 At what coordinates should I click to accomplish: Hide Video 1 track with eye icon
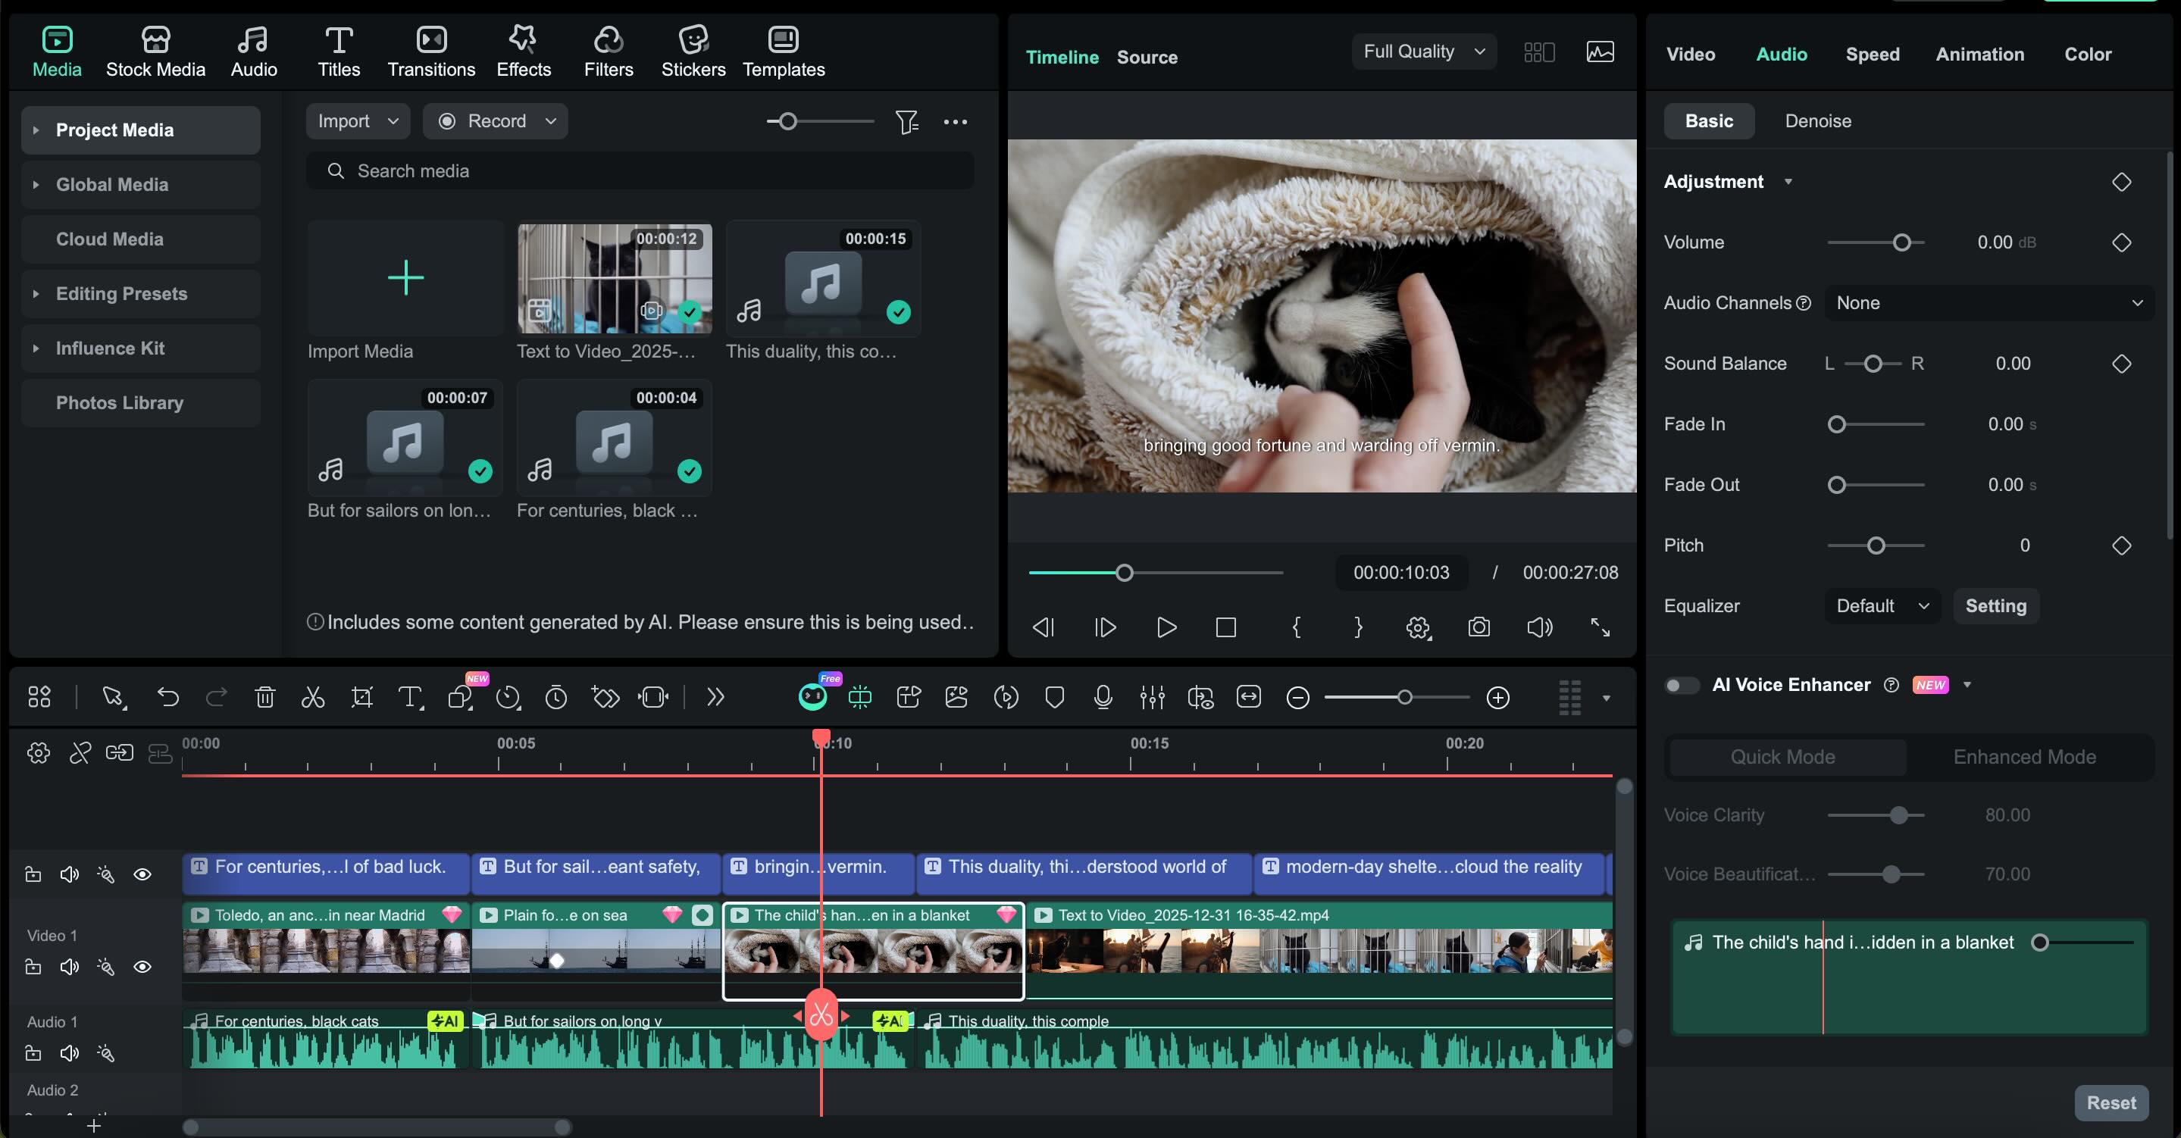[x=142, y=967]
